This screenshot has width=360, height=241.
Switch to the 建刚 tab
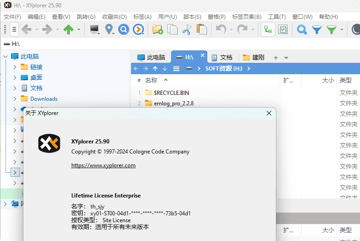[x=253, y=57]
